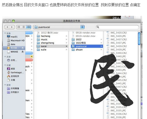Select IMG_5535.CR2 file
The image size is (147, 119).
tap(117, 107)
